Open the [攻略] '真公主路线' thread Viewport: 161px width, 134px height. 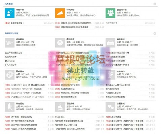click(x=116, y=117)
